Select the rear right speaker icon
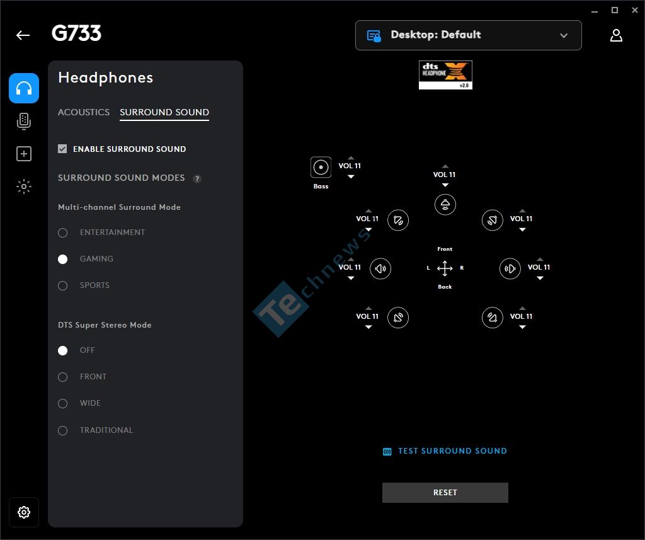The image size is (645, 540). click(x=493, y=318)
